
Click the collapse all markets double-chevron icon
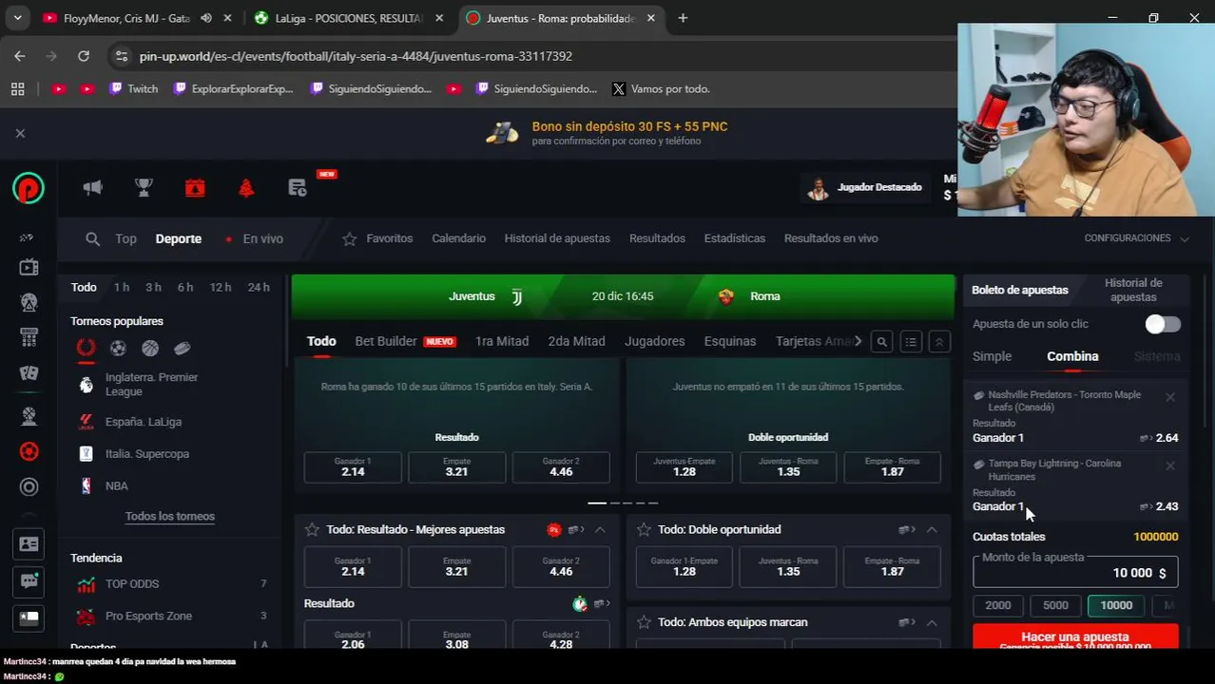click(938, 342)
